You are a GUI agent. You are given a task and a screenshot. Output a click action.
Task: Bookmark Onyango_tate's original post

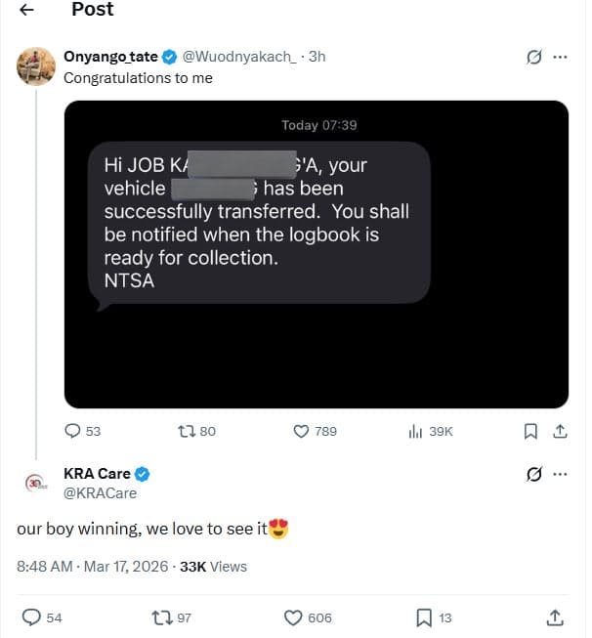point(530,431)
